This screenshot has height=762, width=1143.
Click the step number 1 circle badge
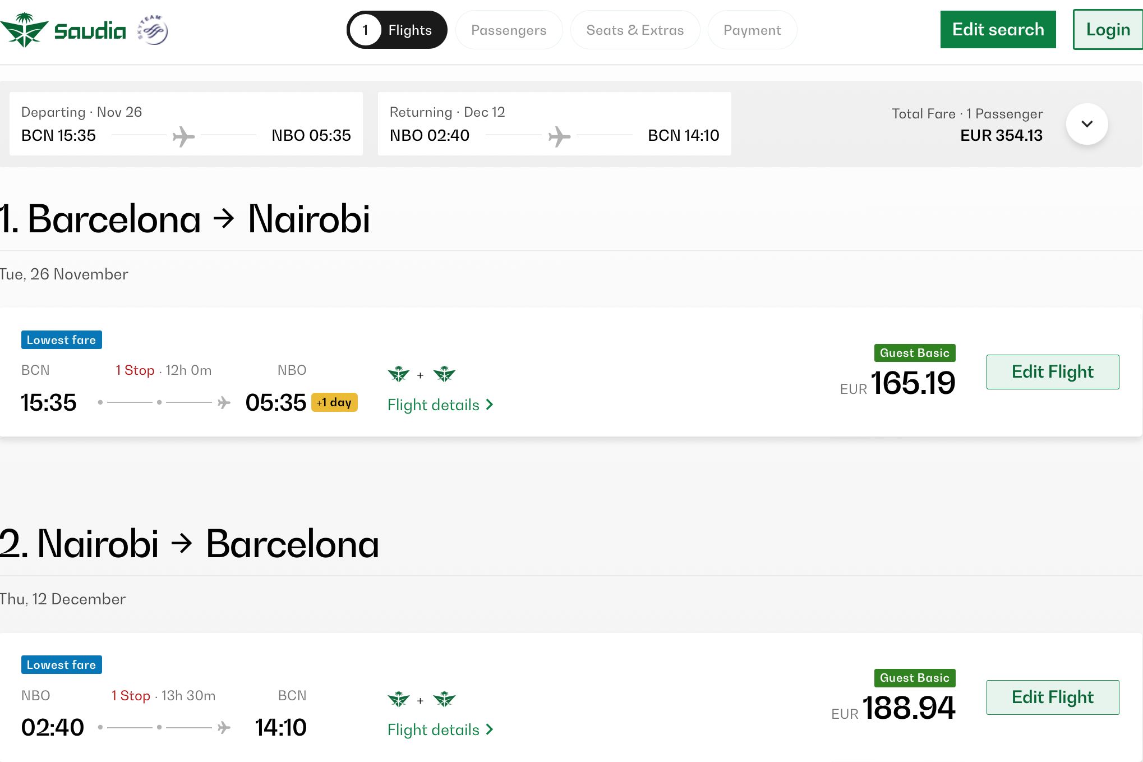365,30
